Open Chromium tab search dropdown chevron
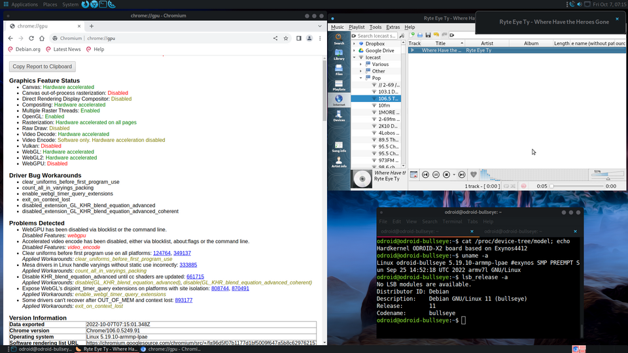 coord(320,26)
